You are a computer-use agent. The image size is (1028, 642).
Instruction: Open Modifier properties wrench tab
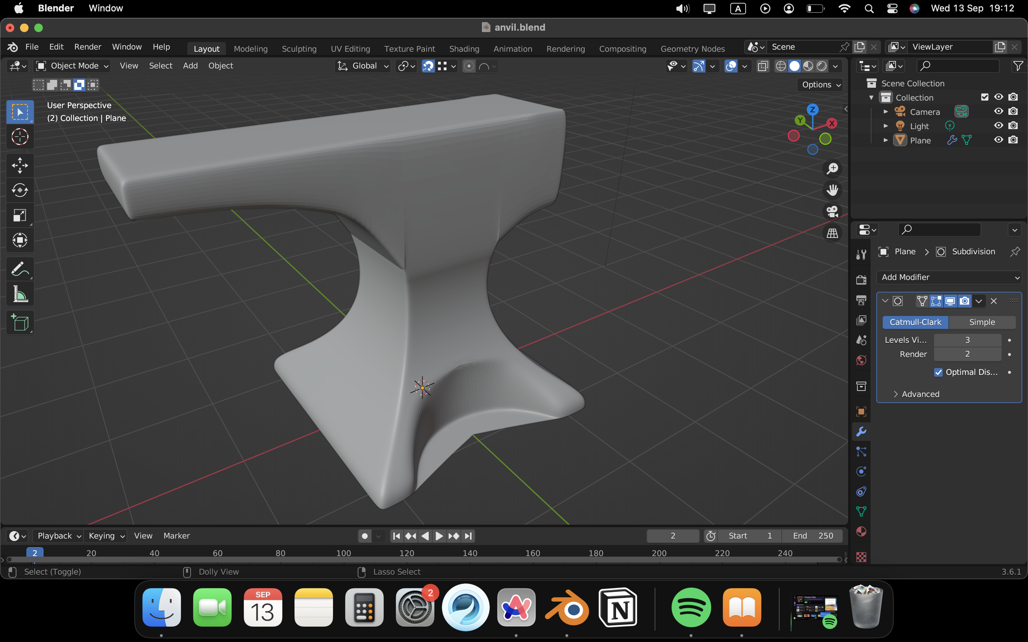point(861,432)
